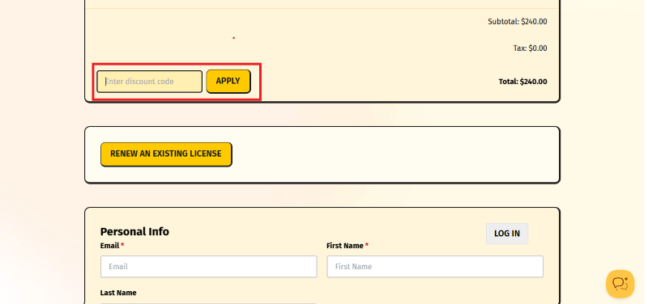
Task: Select the Tax: $0.00 text
Action: tap(530, 49)
